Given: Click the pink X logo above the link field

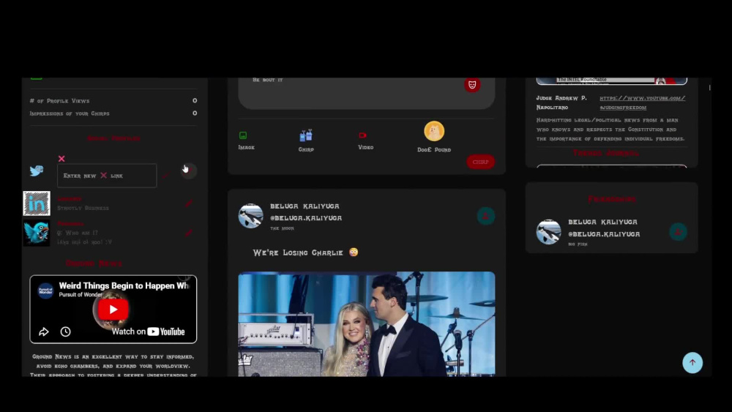Looking at the screenshot, I should click(x=61, y=159).
